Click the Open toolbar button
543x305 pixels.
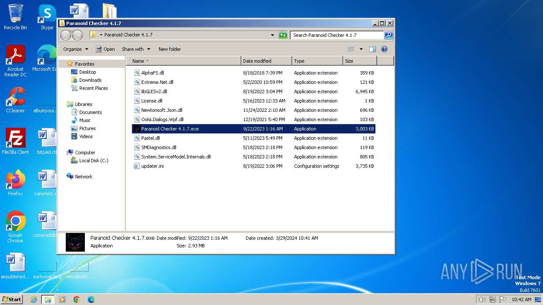(x=105, y=49)
